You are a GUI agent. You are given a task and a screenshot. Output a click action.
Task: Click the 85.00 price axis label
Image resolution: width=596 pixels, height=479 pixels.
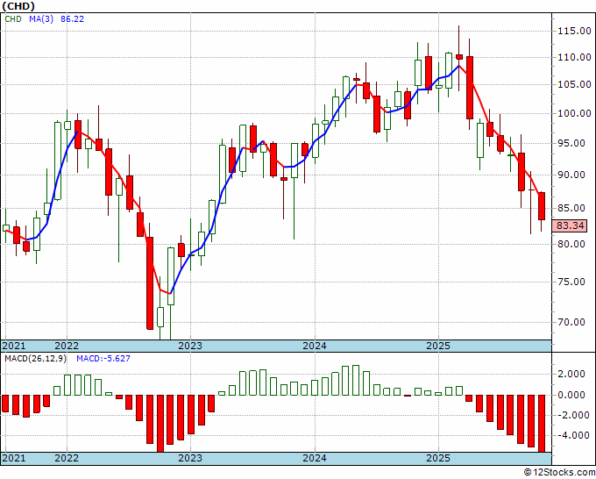(571, 208)
